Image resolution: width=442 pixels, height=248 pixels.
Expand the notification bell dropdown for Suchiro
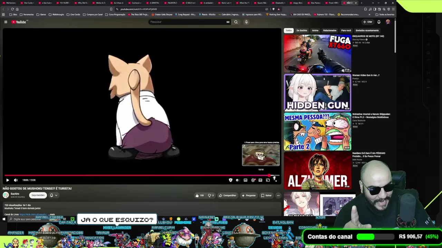coord(53,195)
